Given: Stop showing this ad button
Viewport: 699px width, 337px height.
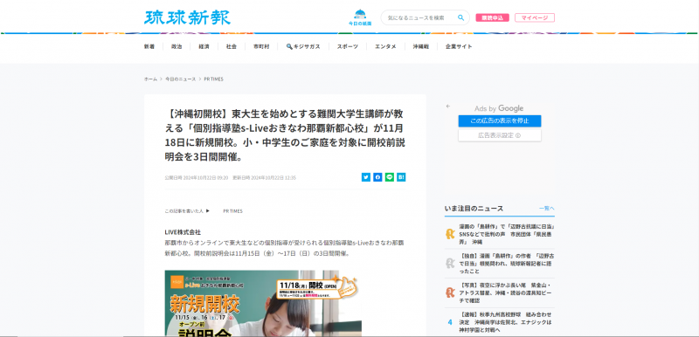Looking at the screenshot, I should point(500,121).
